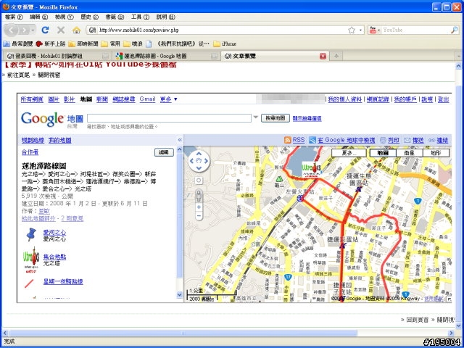Image resolution: width=464 pixels, height=348 pixels.
Task: Open the 新手上路 bookmark
Action: pyautogui.click(x=51, y=43)
